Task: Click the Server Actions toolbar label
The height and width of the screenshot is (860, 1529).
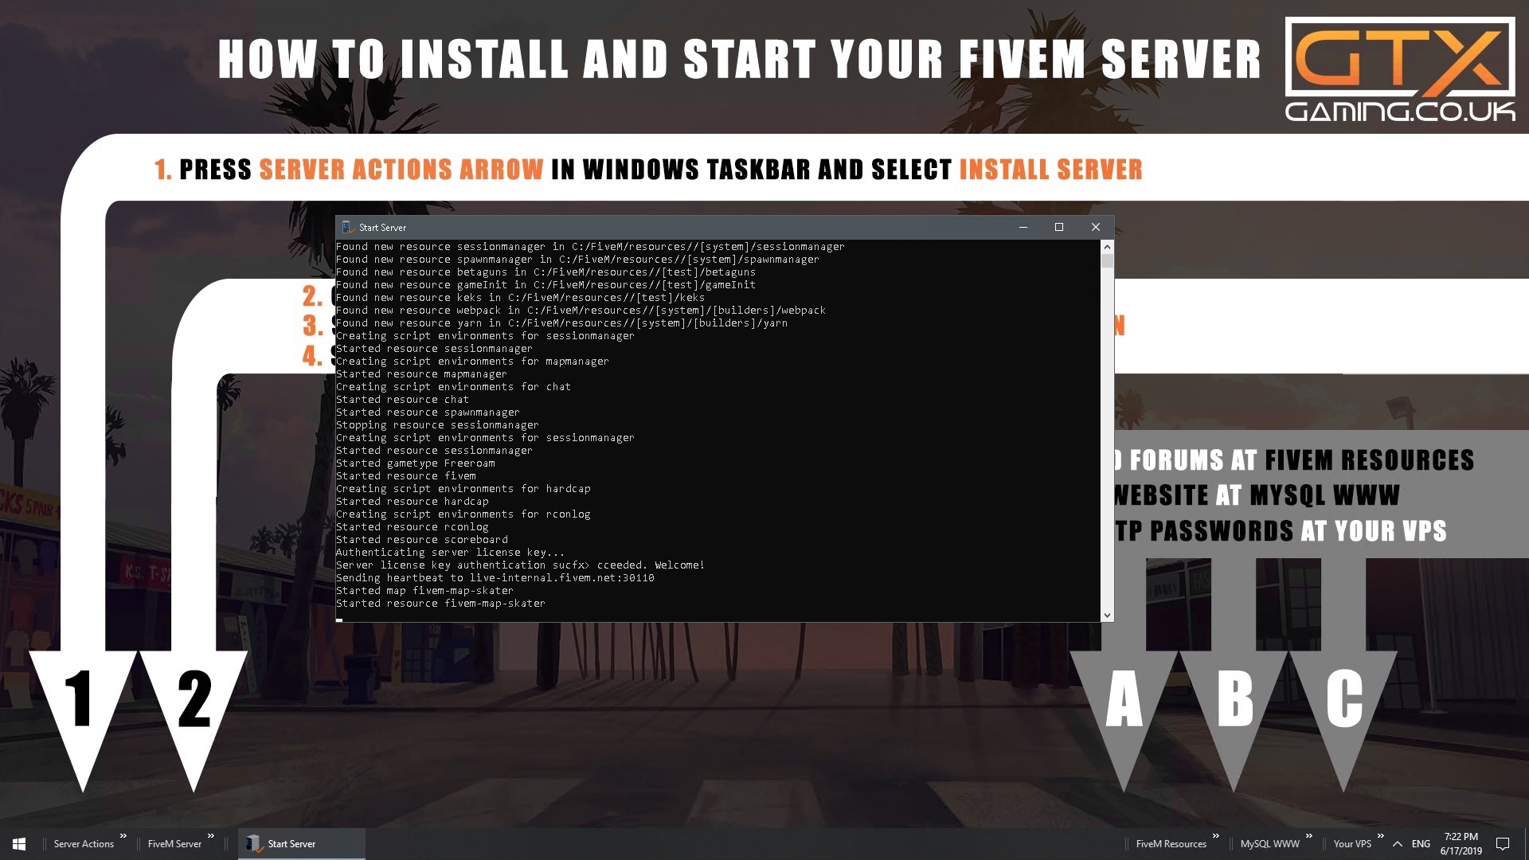Action: tap(84, 844)
